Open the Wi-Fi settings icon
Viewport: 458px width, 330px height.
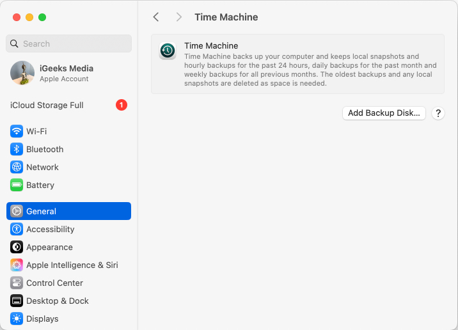[x=17, y=131]
